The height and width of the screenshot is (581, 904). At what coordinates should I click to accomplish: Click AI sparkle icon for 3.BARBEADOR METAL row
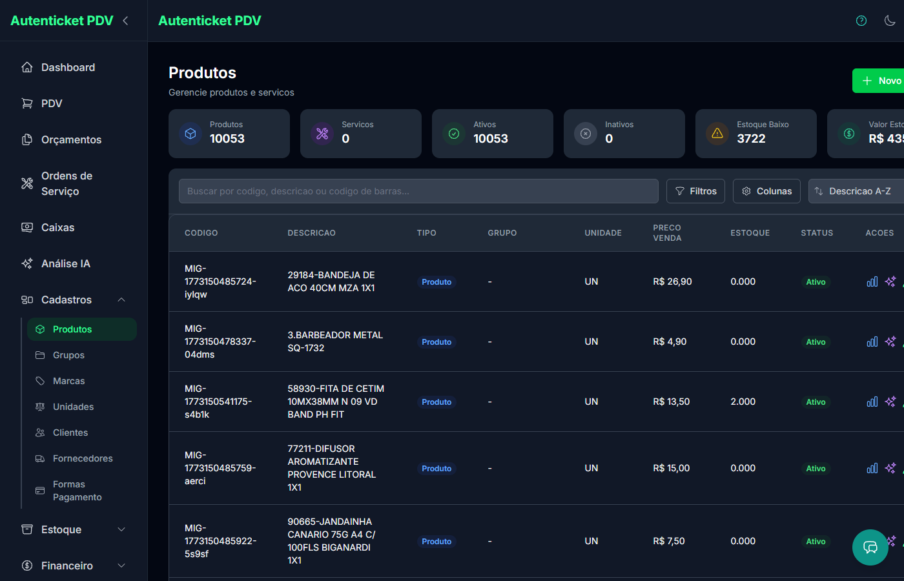tap(890, 341)
